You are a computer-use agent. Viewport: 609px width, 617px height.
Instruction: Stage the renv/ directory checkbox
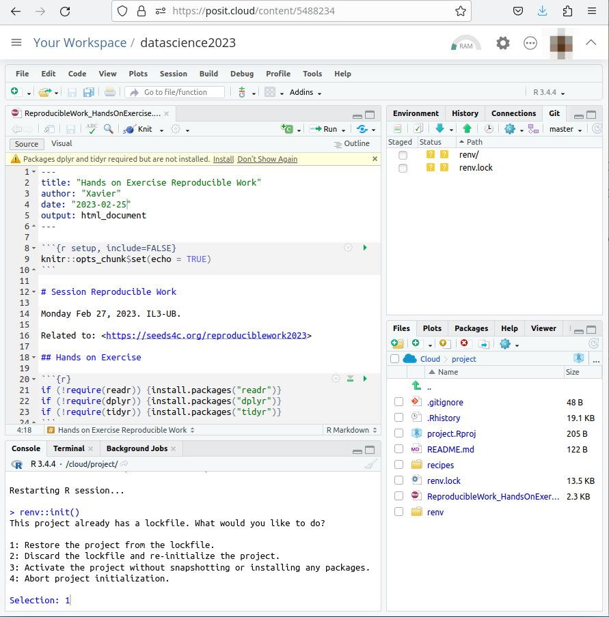pos(403,155)
